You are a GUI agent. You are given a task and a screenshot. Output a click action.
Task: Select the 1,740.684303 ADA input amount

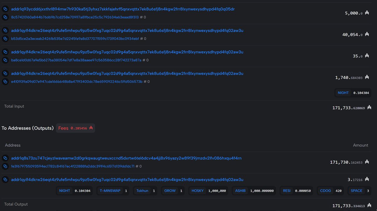[x=352, y=77]
